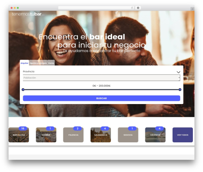This screenshot has height=172, width=203.
Task: Open the Barcelona city card
Action: pyautogui.click(x=19, y=135)
